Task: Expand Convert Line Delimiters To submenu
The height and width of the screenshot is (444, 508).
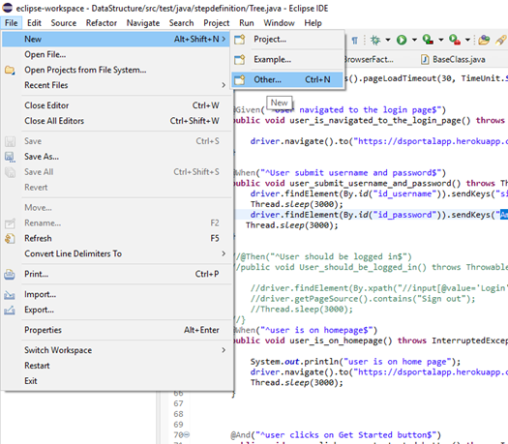Action: click(118, 253)
